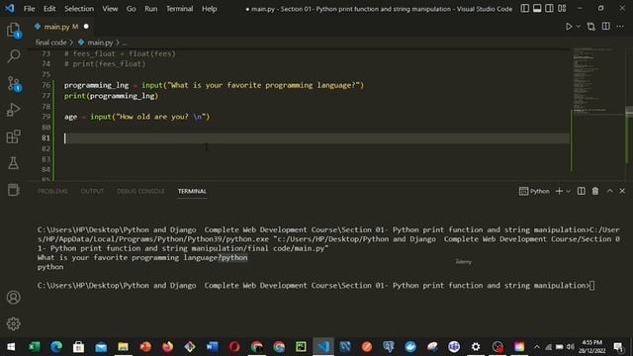Viewport: 633px width, 356px height.
Task: Open the File menu
Action: 29,9
